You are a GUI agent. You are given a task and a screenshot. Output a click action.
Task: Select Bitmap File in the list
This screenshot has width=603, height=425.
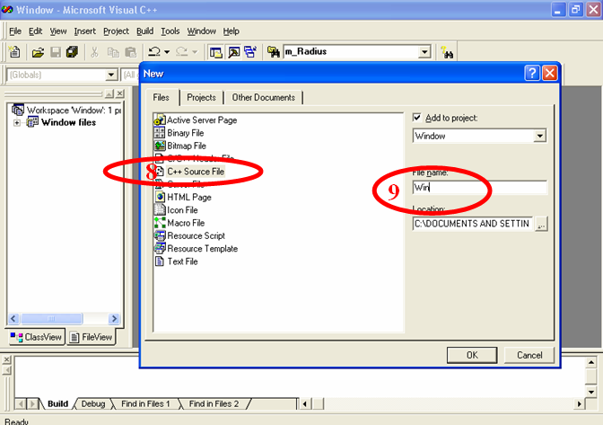coord(186,146)
